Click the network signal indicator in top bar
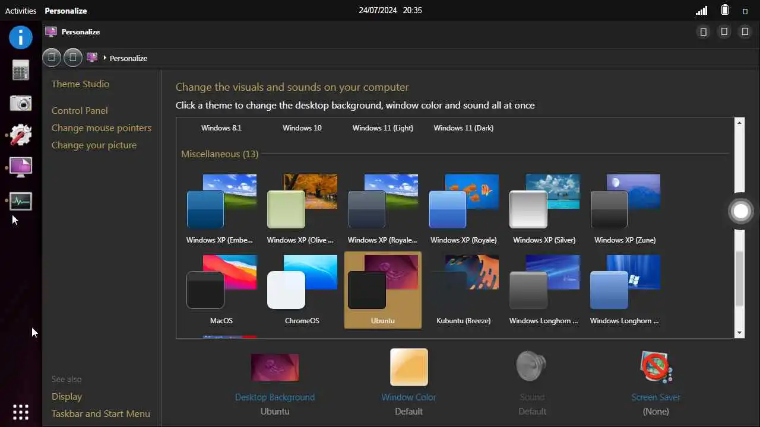Screen dimensions: 760x427 pyautogui.click(x=702, y=11)
